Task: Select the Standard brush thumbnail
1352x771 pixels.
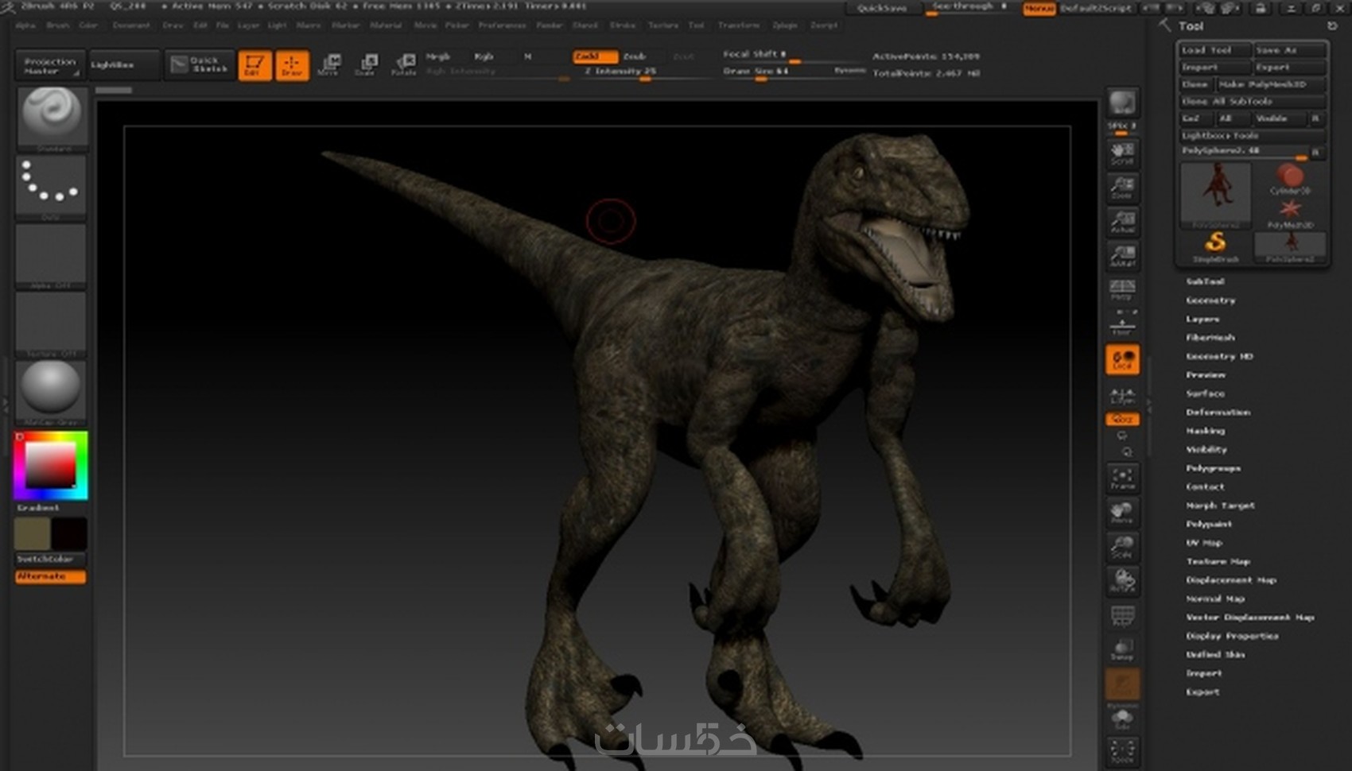Action: pos(51,118)
